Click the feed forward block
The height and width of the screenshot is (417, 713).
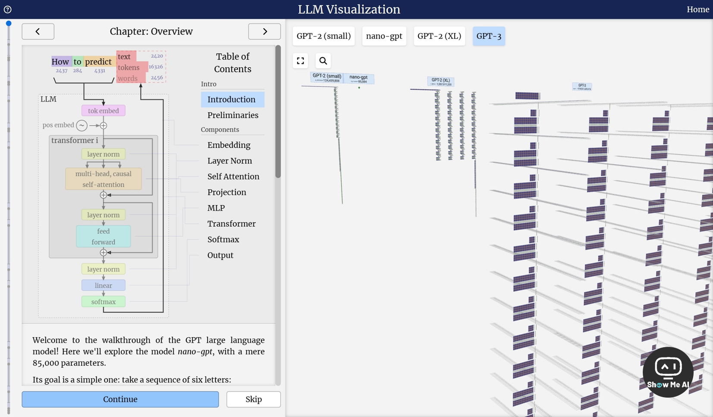pos(103,237)
